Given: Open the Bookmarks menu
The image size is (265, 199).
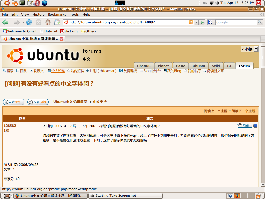Looking at the screenshot, I should pyautogui.click(x=57, y=15).
